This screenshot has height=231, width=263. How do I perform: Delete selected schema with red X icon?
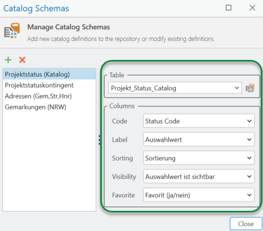22,60
